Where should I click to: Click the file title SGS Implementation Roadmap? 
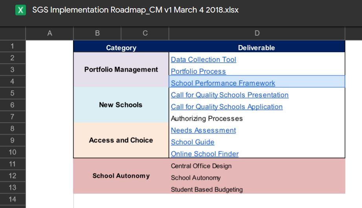pos(135,10)
